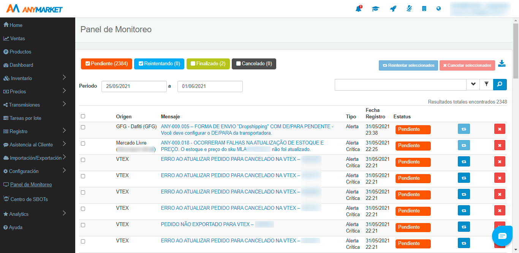Click the globe language icon
519x253 pixels.
tap(439, 9)
